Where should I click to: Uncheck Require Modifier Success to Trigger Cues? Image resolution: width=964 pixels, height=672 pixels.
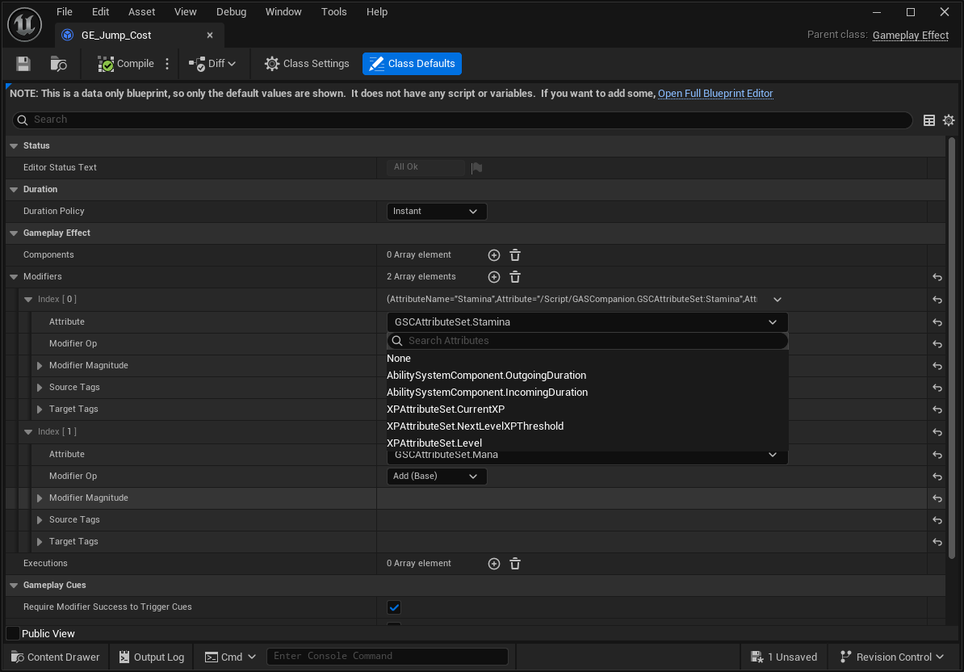click(x=394, y=607)
